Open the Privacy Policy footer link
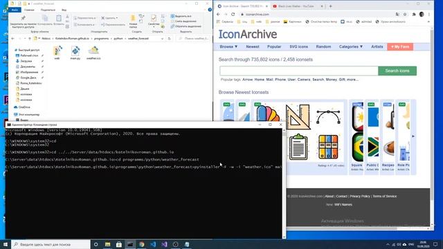Viewport: 443px width, 249px height. point(360,196)
